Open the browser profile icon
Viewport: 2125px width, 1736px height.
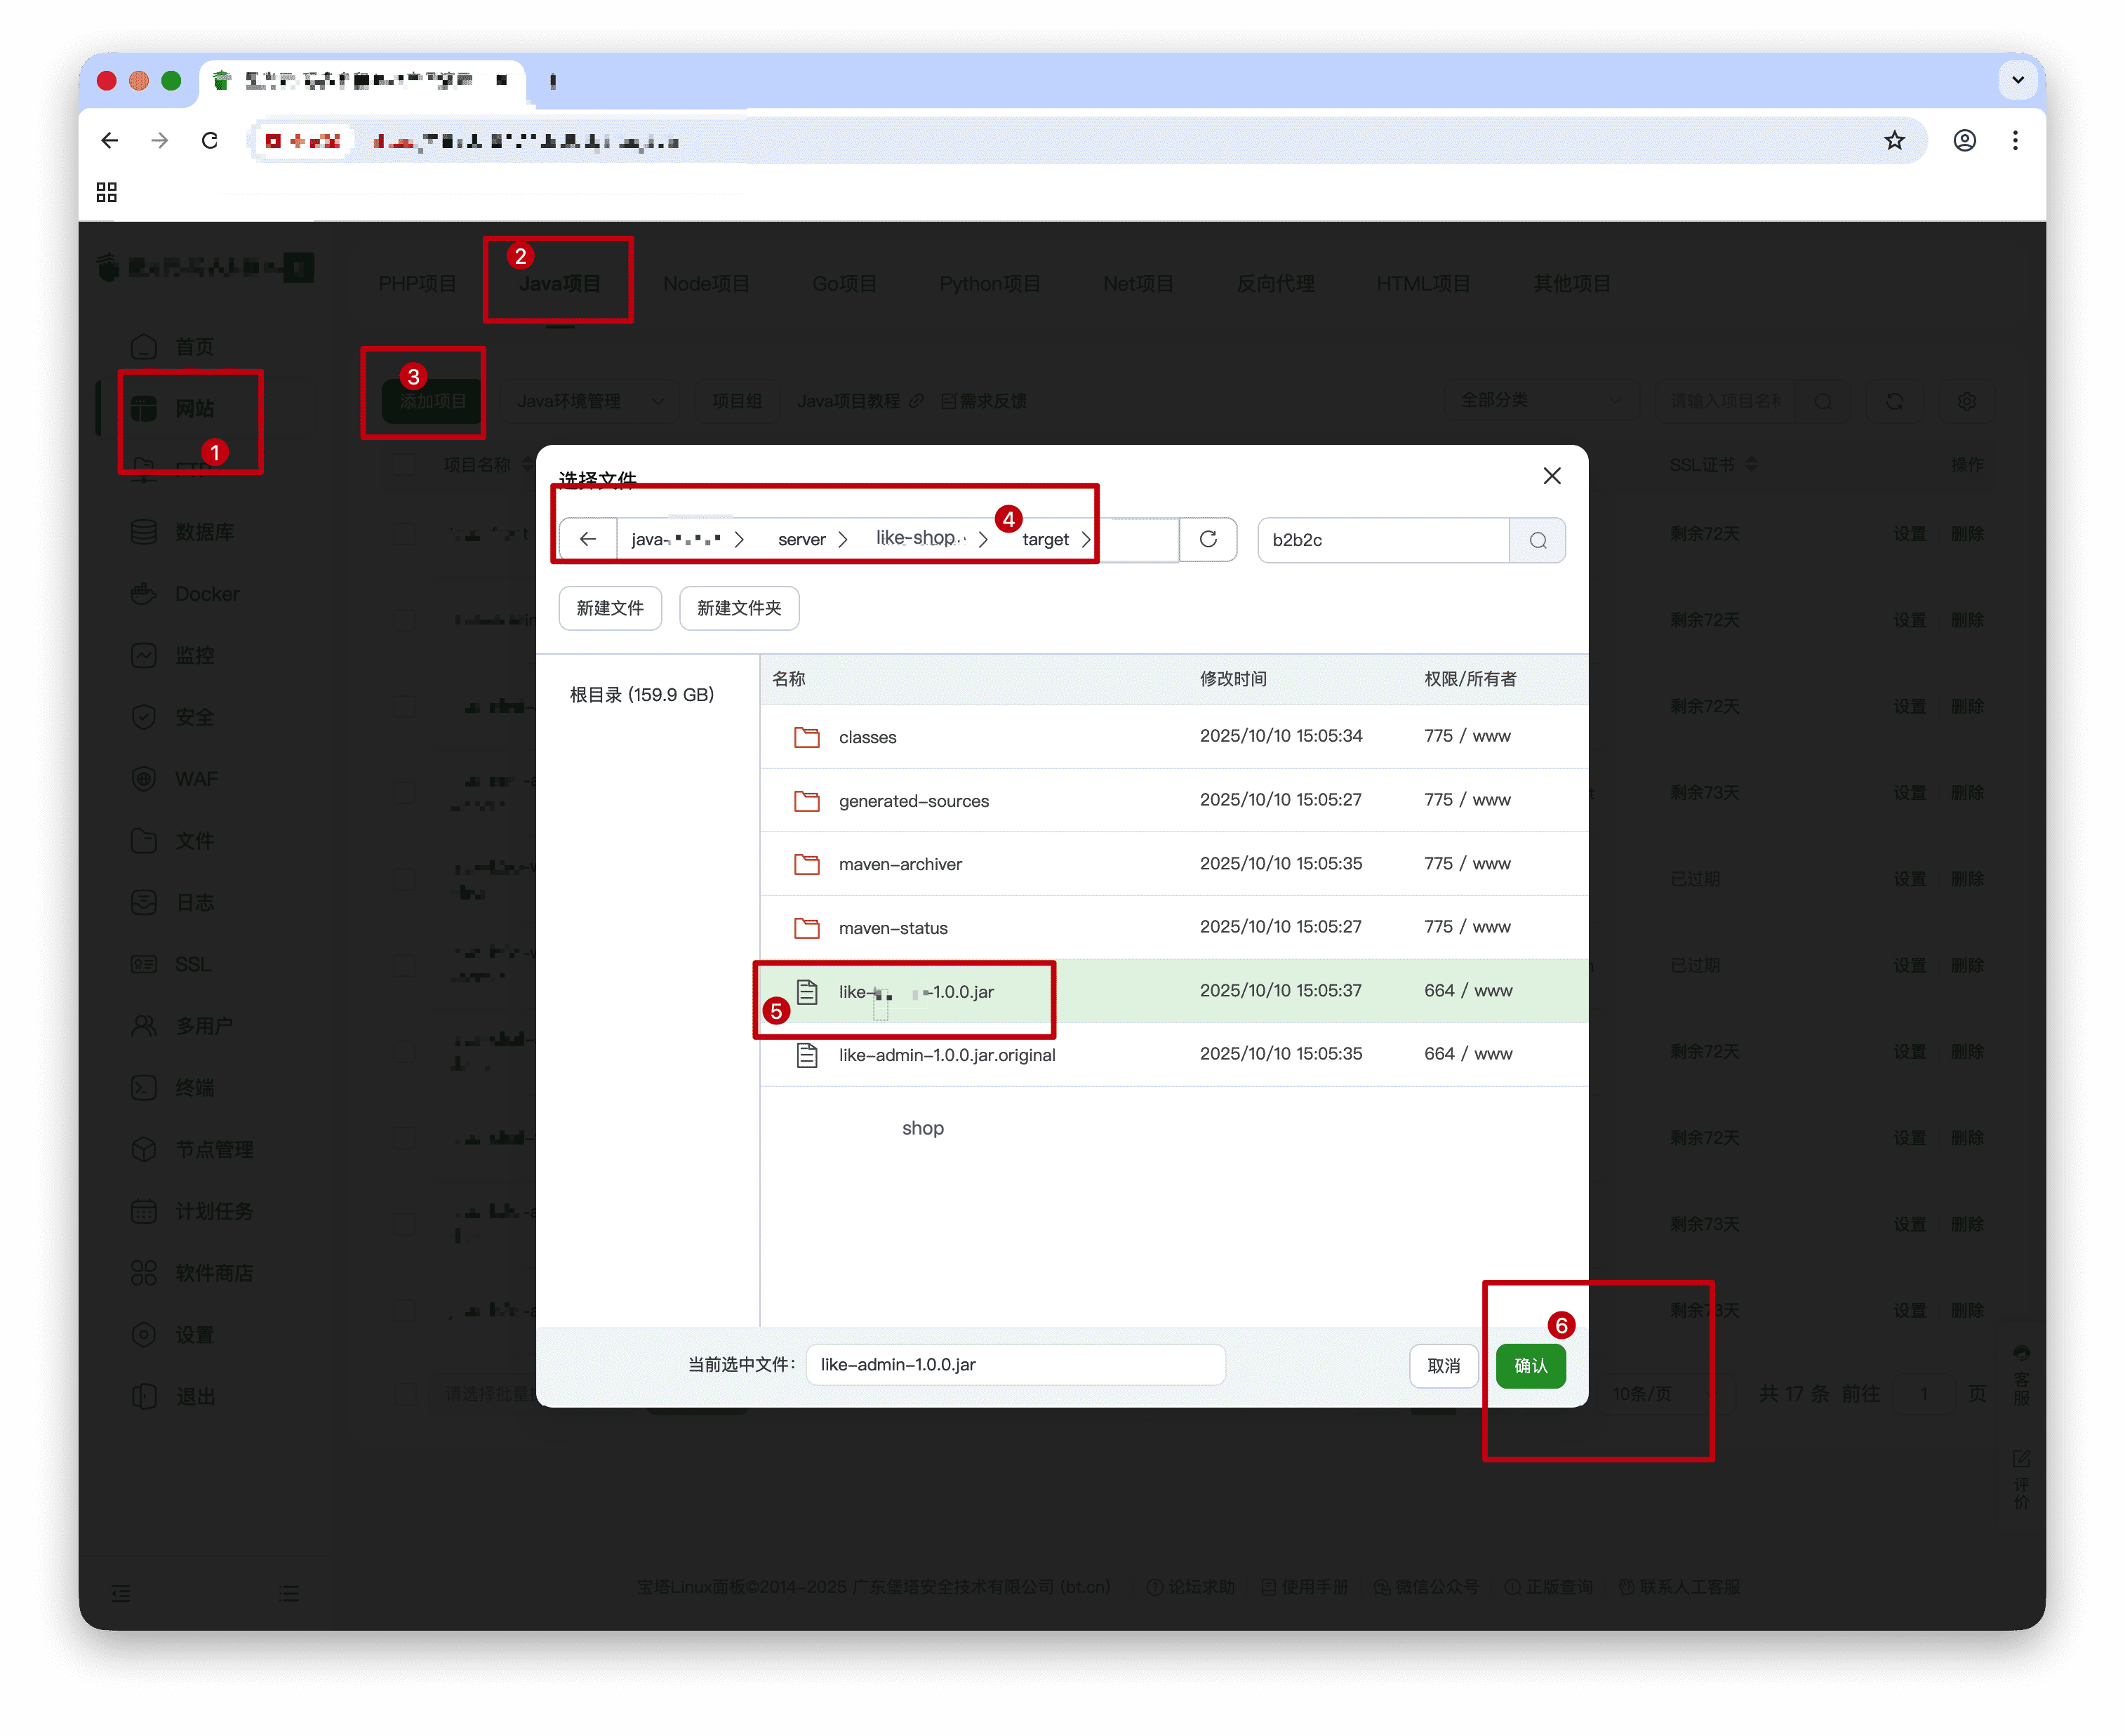tap(1964, 141)
